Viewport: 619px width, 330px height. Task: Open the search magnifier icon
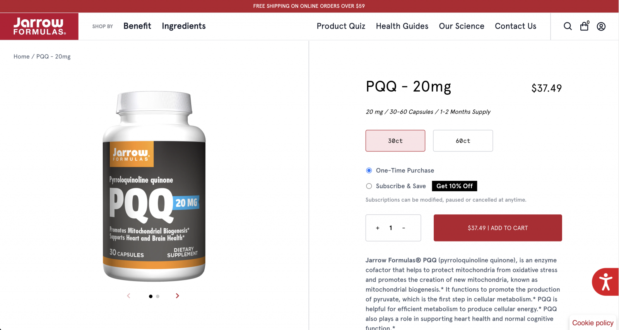568,26
